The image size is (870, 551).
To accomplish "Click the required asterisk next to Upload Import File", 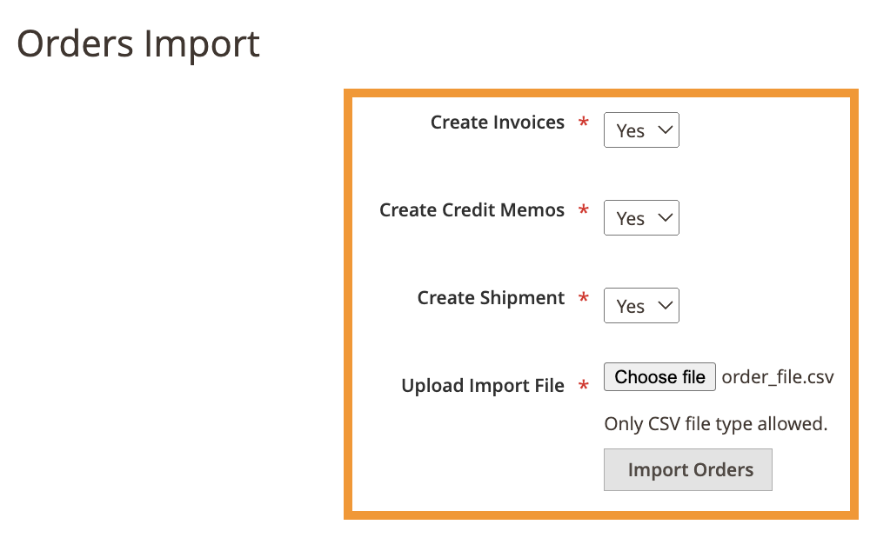I will coord(583,385).
